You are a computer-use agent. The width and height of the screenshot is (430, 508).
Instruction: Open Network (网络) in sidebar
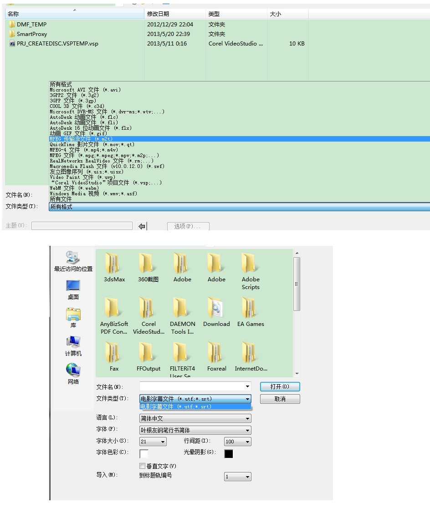click(x=73, y=374)
